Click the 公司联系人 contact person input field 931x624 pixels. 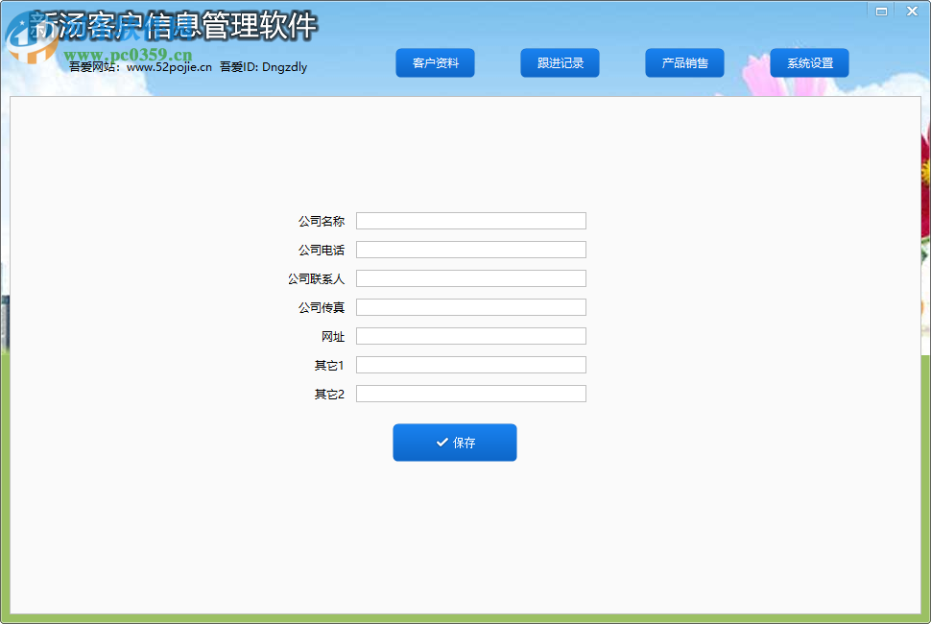pos(470,277)
